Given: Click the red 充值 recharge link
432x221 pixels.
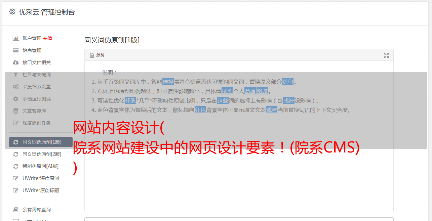Looking at the screenshot, I should (x=47, y=38).
